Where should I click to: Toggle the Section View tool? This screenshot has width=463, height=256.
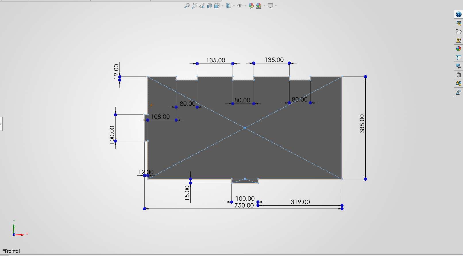tap(209, 6)
